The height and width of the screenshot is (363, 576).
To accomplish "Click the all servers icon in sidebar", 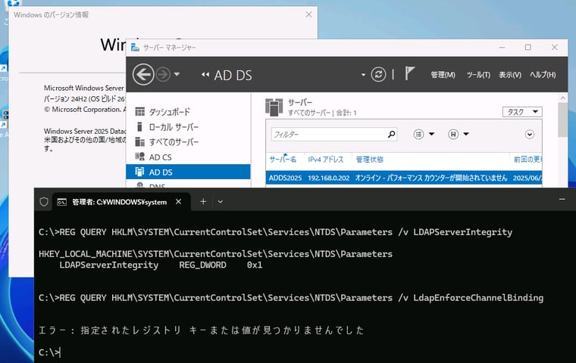I will pos(139,141).
